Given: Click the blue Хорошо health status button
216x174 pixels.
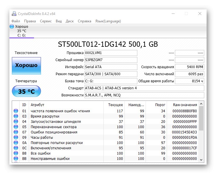Looking at the screenshot, I should [26, 66].
